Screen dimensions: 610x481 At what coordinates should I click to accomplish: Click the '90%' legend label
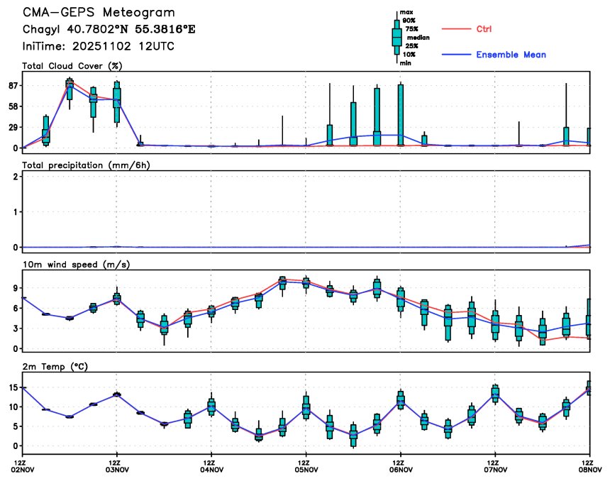pyautogui.click(x=409, y=21)
